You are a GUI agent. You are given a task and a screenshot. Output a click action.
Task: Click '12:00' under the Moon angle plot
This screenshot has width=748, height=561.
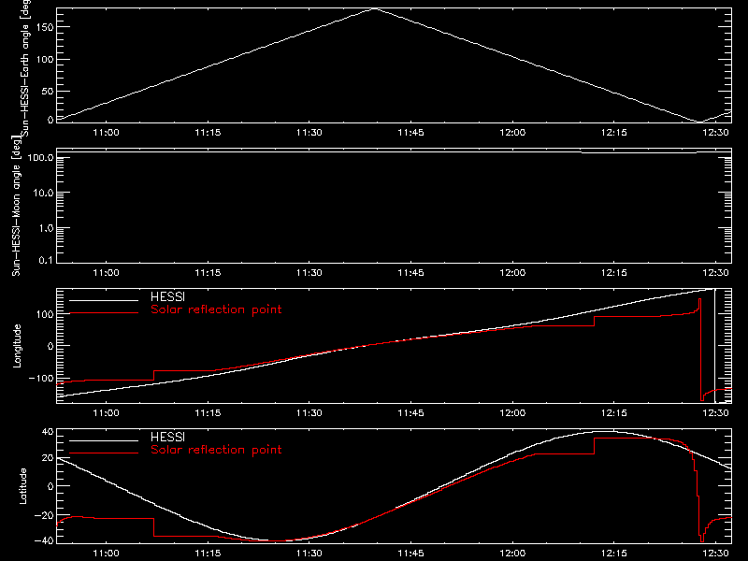click(512, 272)
